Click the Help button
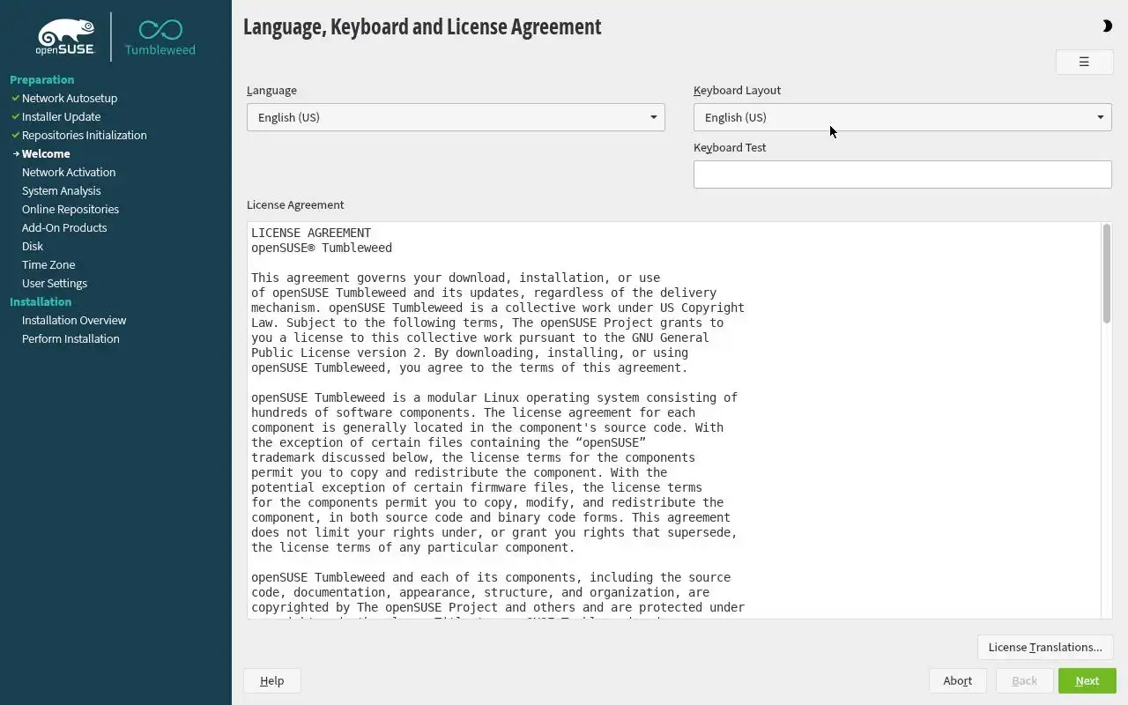 coord(272,680)
